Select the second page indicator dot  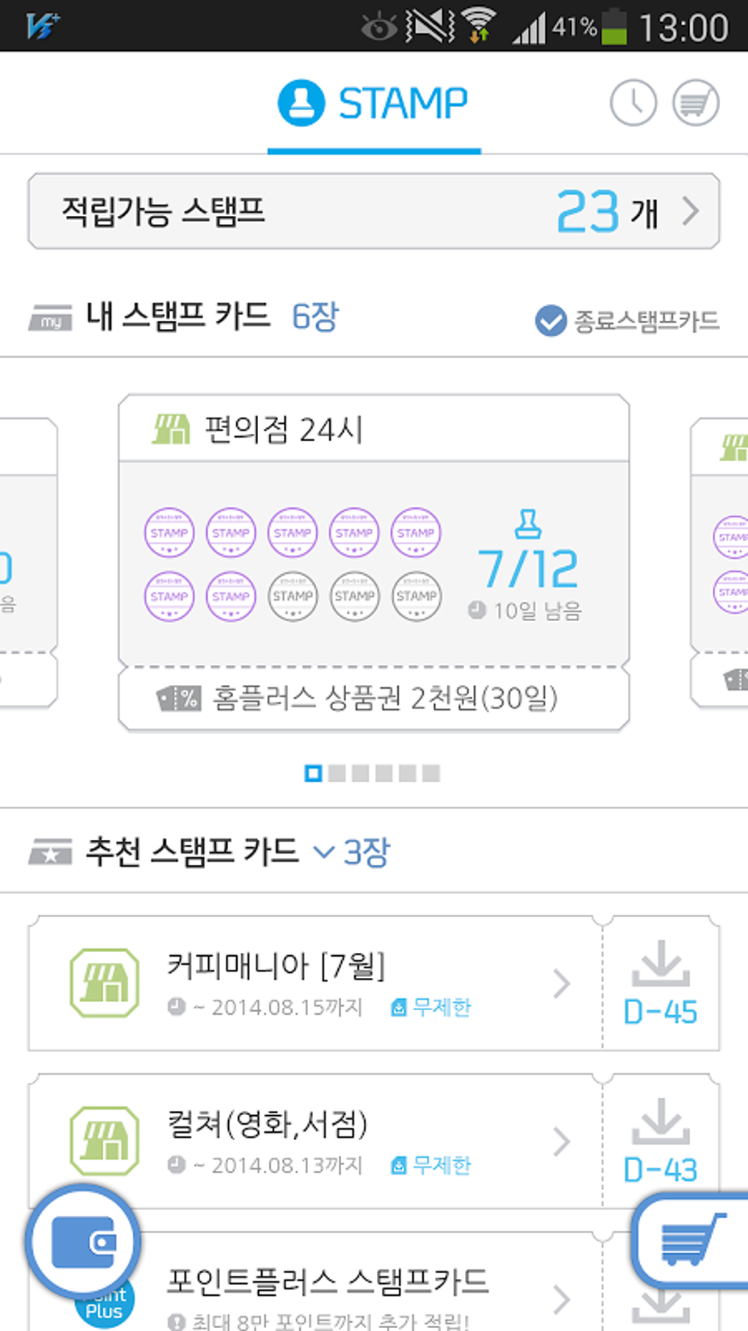point(337,773)
